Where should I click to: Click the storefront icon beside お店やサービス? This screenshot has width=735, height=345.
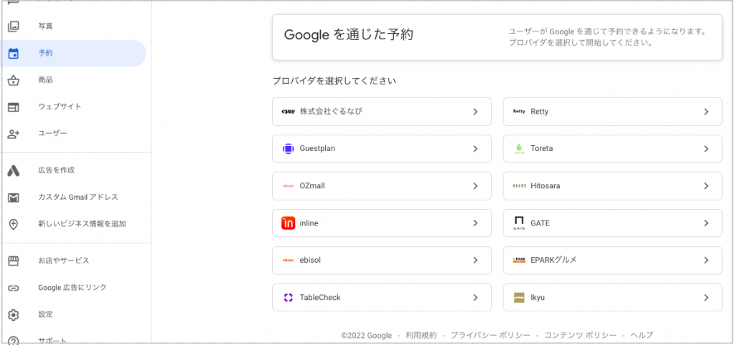point(14,261)
